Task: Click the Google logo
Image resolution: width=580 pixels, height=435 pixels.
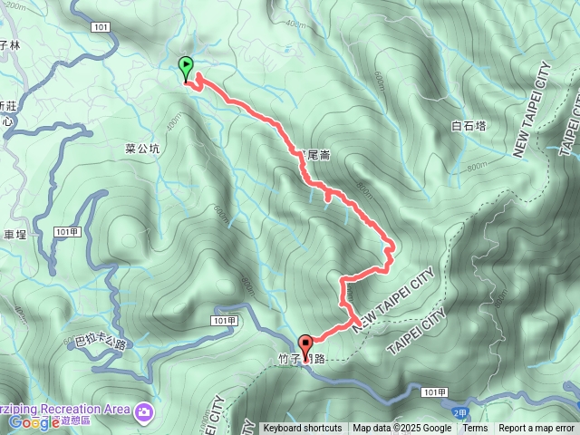Action: (34, 423)
